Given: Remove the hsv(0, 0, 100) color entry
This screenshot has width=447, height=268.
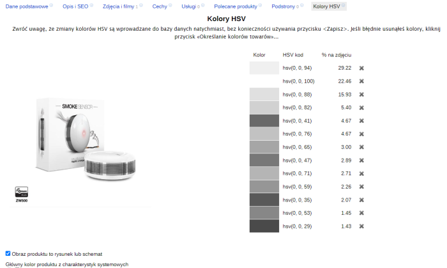Looking at the screenshot, I should (361, 81).
